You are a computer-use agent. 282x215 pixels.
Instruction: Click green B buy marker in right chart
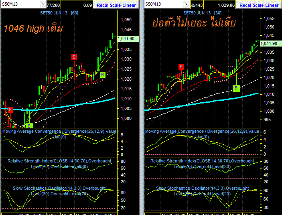tap(236, 88)
